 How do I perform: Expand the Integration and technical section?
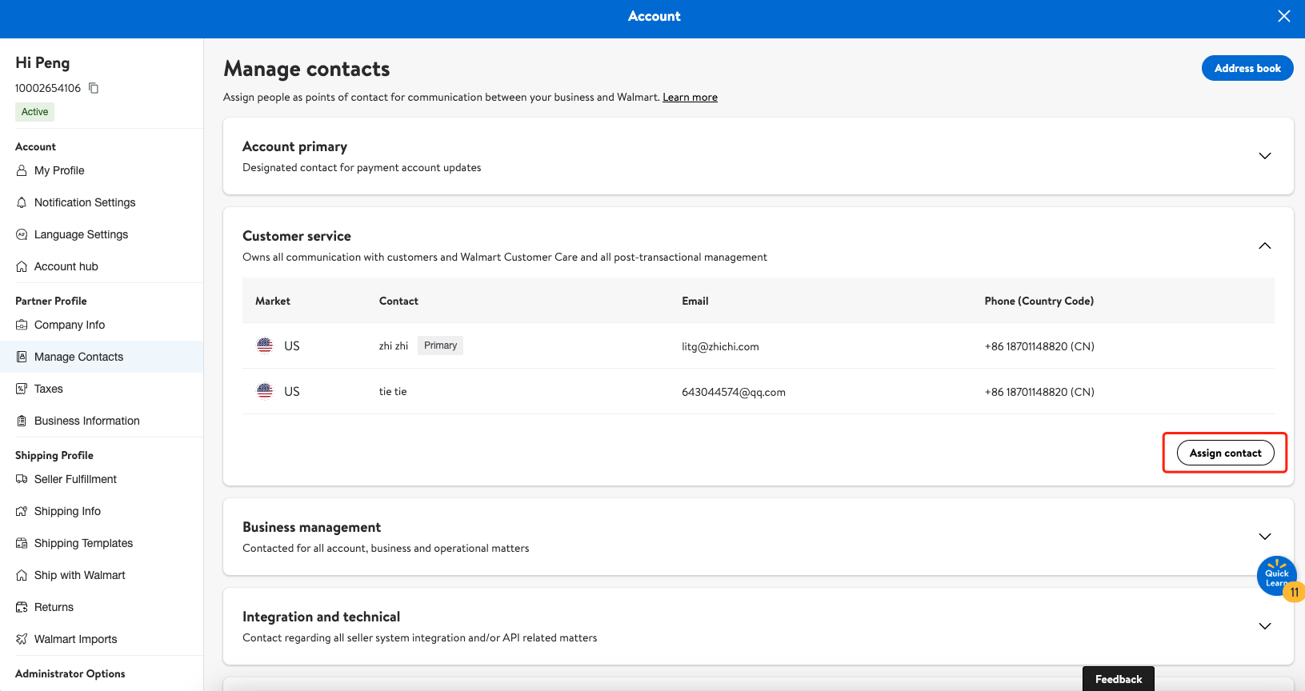pos(1265,626)
